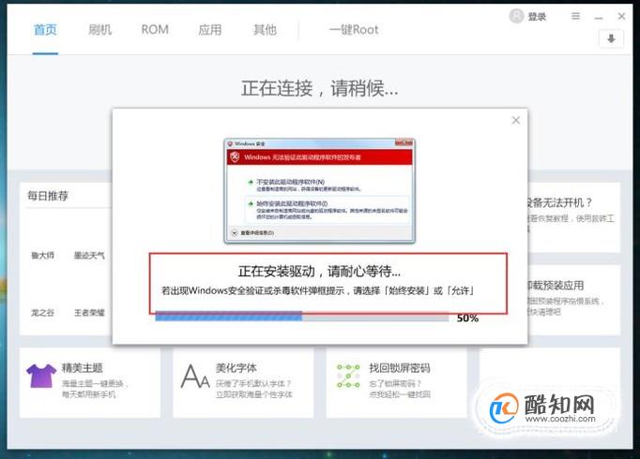
Task: Open the 卸载预装应用 card
Action: coord(573,300)
